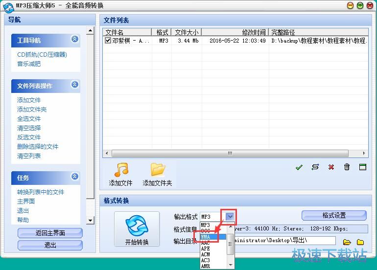Minimize the window with yellow button
The image size is (377, 270).
350,5
